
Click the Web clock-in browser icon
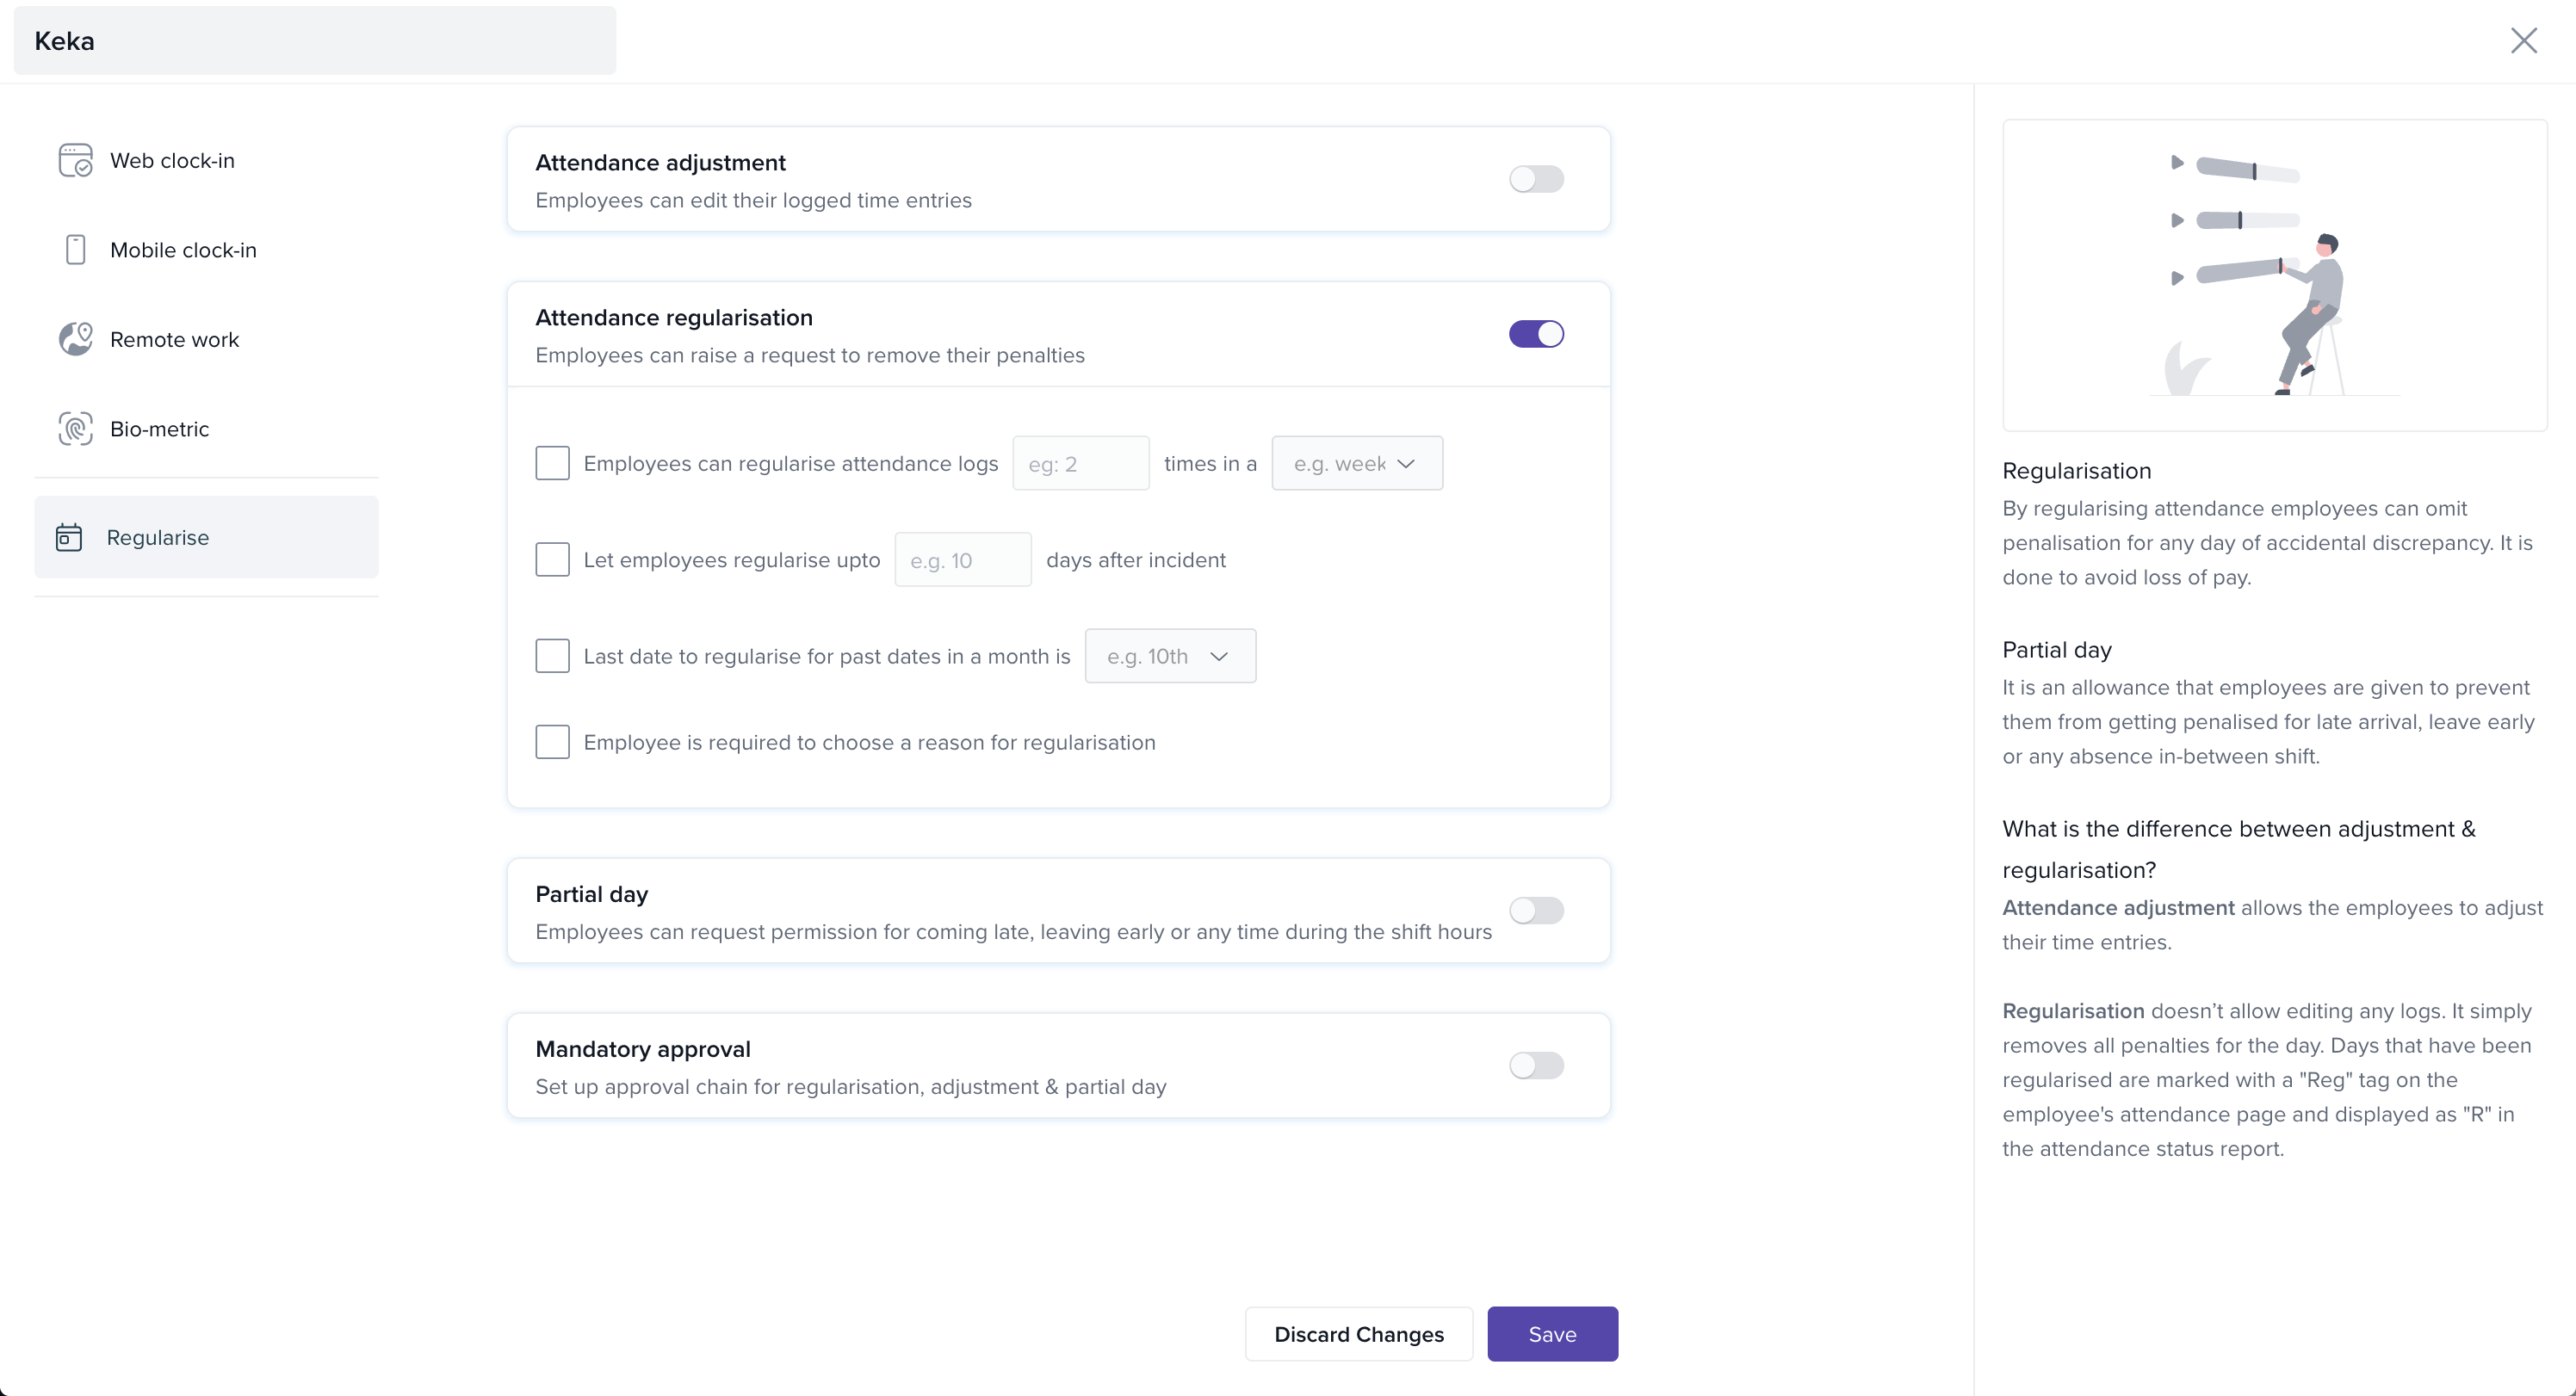pos(75,160)
